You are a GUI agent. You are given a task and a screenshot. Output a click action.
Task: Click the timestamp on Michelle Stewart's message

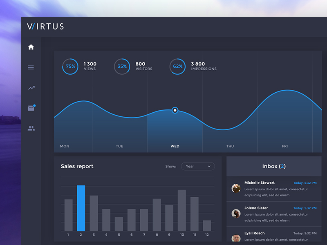tap(305, 183)
